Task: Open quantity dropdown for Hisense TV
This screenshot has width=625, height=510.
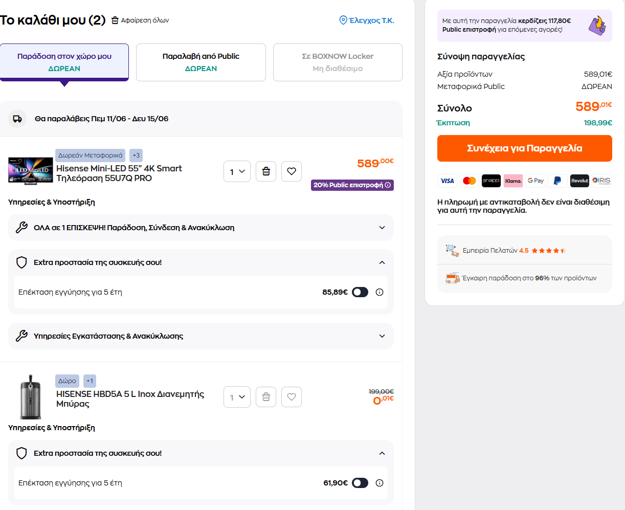Action: tap(237, 171)
